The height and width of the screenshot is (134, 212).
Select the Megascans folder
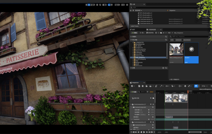click(139, 63)
